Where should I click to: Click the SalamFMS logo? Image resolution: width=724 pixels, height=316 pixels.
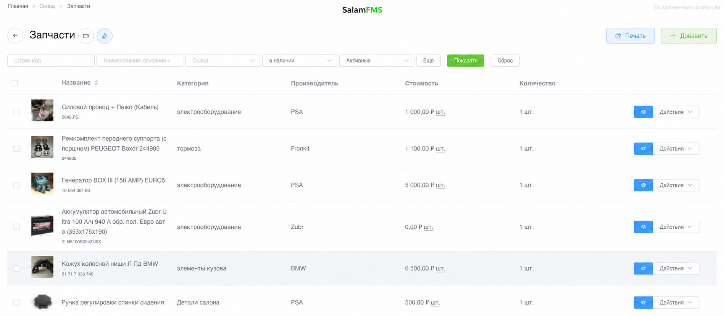point(362,10)
